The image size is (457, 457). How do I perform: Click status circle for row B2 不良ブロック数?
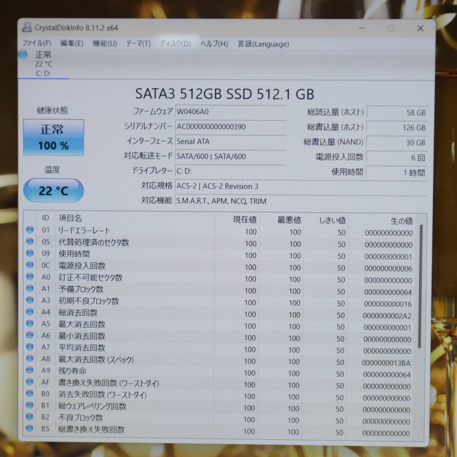coord(30,417)
